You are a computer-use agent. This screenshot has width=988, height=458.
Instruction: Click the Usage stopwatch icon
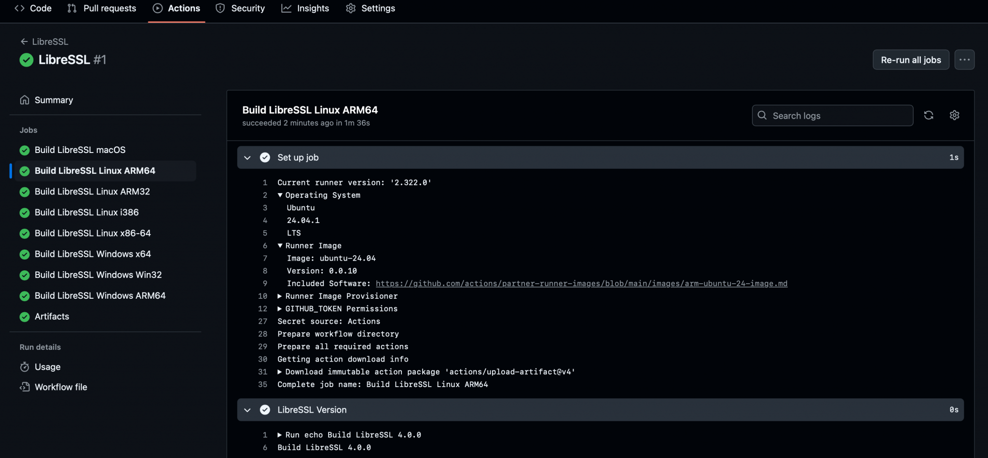pyautogui.click(x=25, y=367)
